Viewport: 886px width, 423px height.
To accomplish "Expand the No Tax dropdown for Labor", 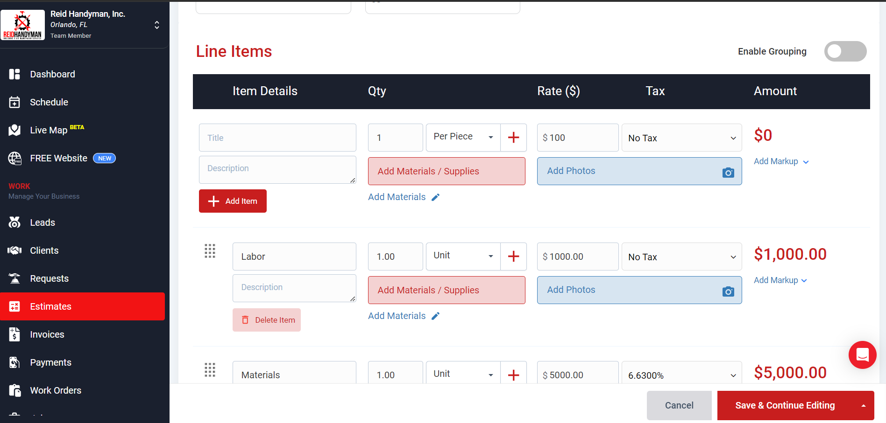I will pos(681,257).
